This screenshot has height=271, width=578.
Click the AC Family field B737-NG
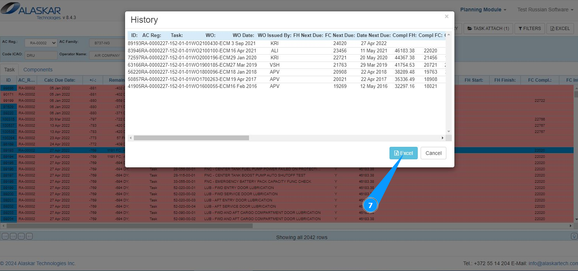tap(107, 43)
